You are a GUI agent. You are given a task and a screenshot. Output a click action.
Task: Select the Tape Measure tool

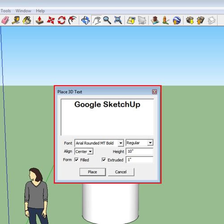(16, 20)
